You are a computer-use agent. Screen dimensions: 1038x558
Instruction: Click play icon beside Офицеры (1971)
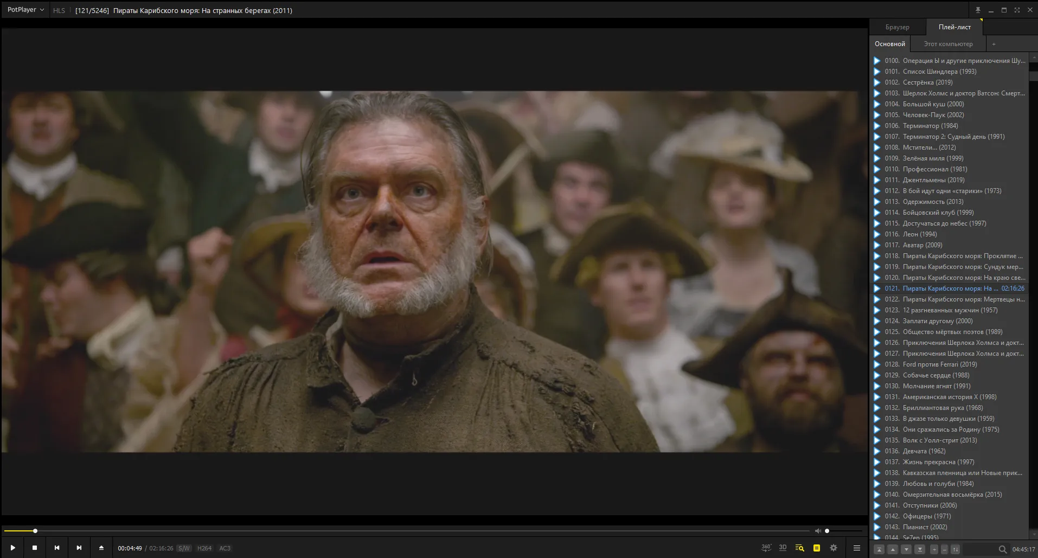877,516
